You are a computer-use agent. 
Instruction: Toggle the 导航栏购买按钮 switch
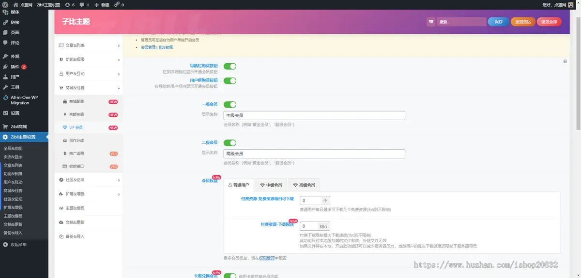tap(229, 66)
